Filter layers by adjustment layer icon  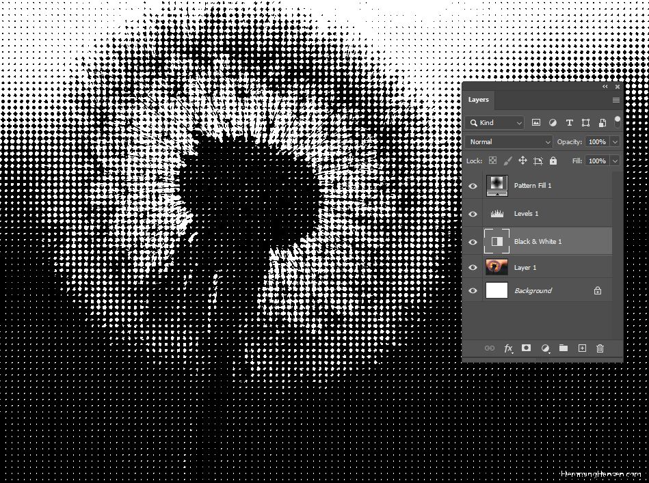[553, 122]
